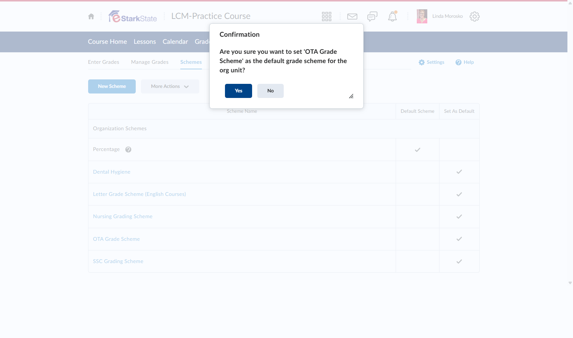Go to the Course Home nav item
Image resolution: width=573 pixels, height=338 pixels.
point(107,42)
